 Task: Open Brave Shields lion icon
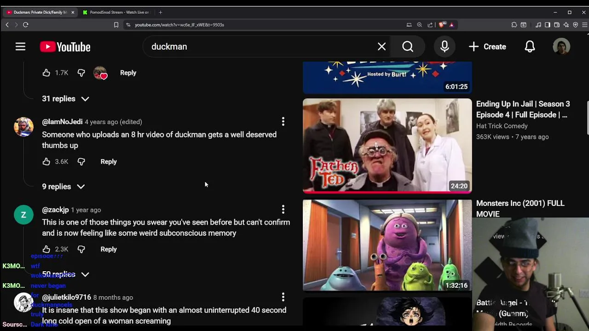coord(442,25)
